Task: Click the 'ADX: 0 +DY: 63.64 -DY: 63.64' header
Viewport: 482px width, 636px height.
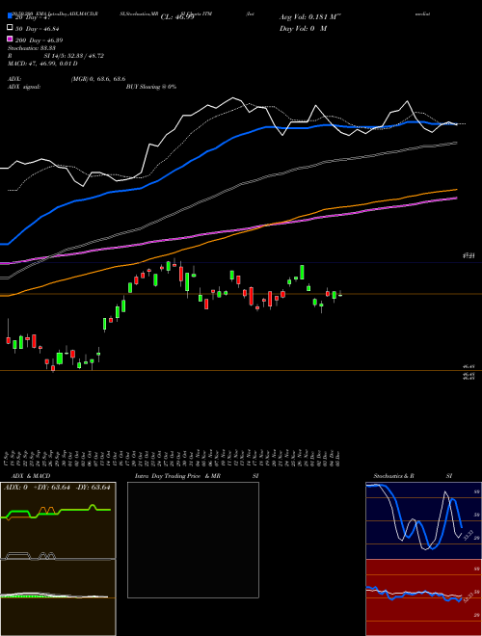Action: [57, 488]
